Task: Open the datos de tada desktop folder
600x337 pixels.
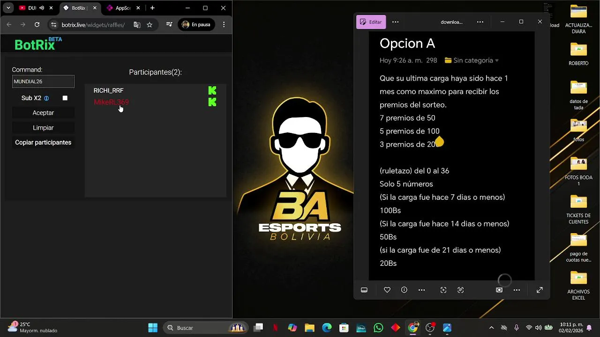Action: 578,95
